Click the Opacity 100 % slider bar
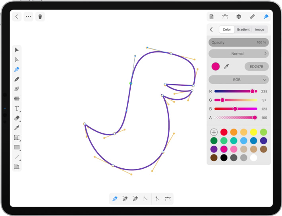282x216 pixels. click(239, 42)
